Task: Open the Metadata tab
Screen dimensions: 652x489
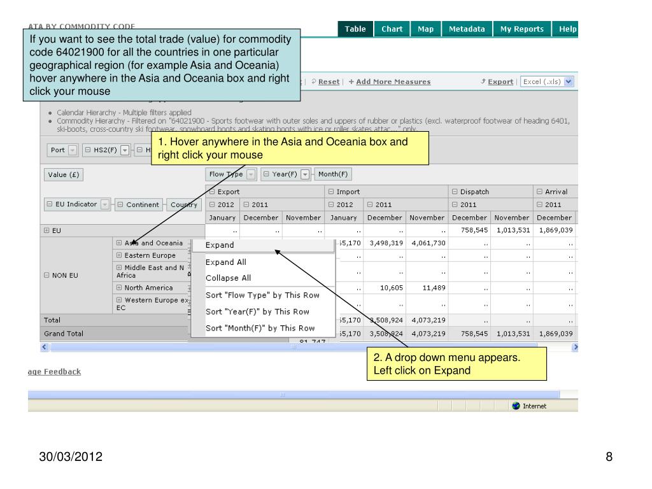Action: click(x=467, y=29)
